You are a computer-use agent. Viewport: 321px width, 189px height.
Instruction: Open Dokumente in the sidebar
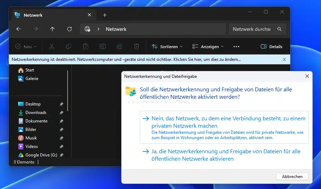33,121
